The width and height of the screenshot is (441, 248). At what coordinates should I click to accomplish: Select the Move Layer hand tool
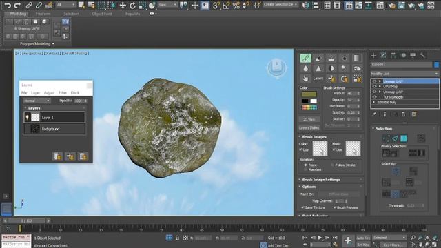[x=305, y=79]
